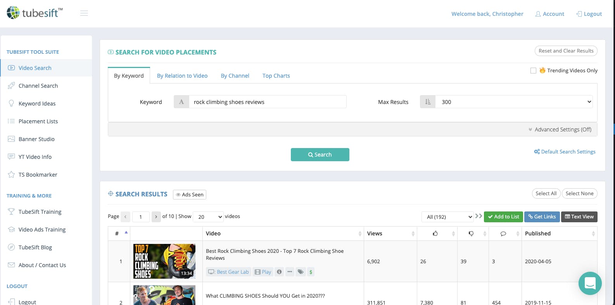Show info for Best Rock Climbing Shoes video
Viewport: 615px width, 305px height.
(279, 272)
